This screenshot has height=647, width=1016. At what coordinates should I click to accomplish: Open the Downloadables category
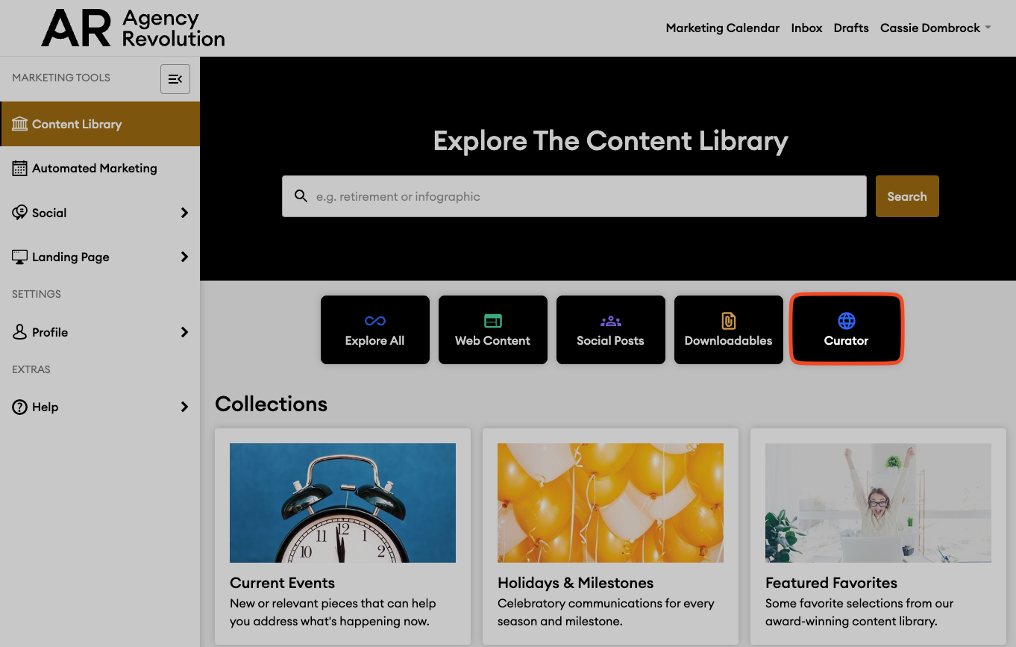729,330
